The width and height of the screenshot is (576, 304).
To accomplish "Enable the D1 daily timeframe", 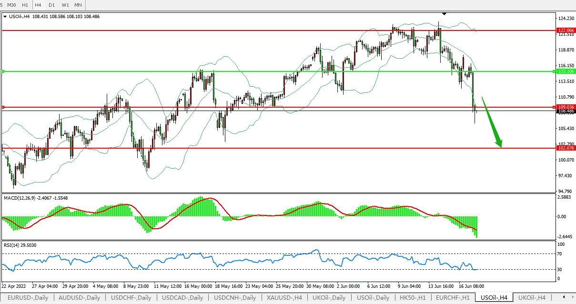I will pyautogui.click(x=51, y=5).
